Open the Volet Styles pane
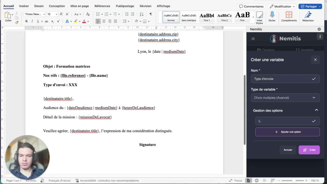 [x=259, y=18]
